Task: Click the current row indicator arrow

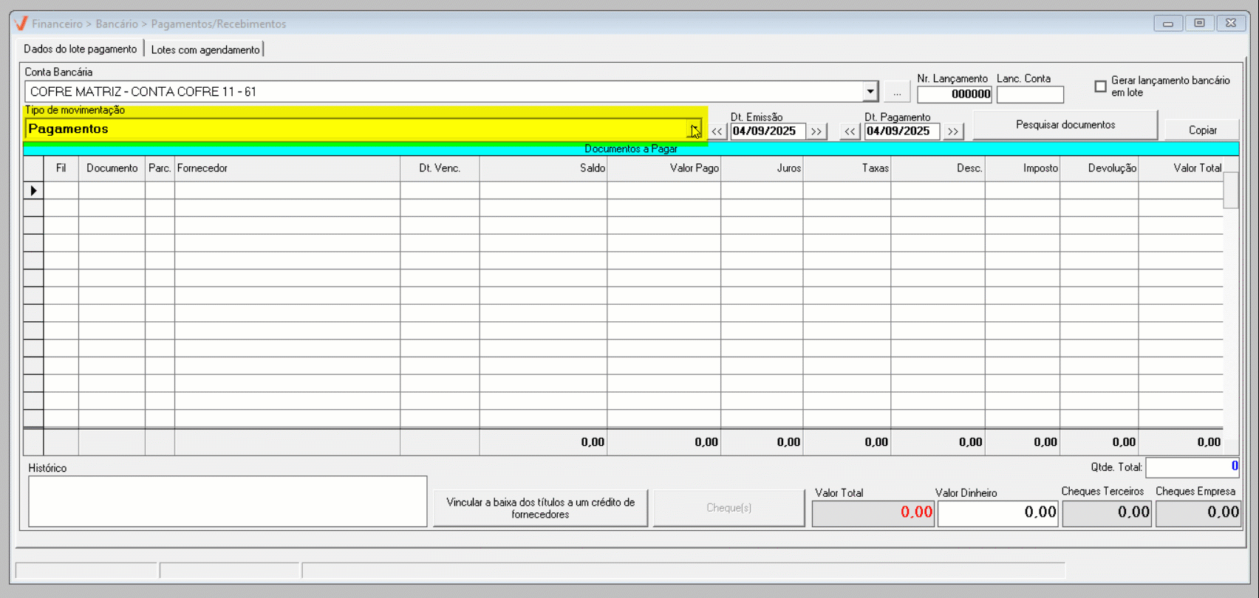Action: tap(33, 190)
